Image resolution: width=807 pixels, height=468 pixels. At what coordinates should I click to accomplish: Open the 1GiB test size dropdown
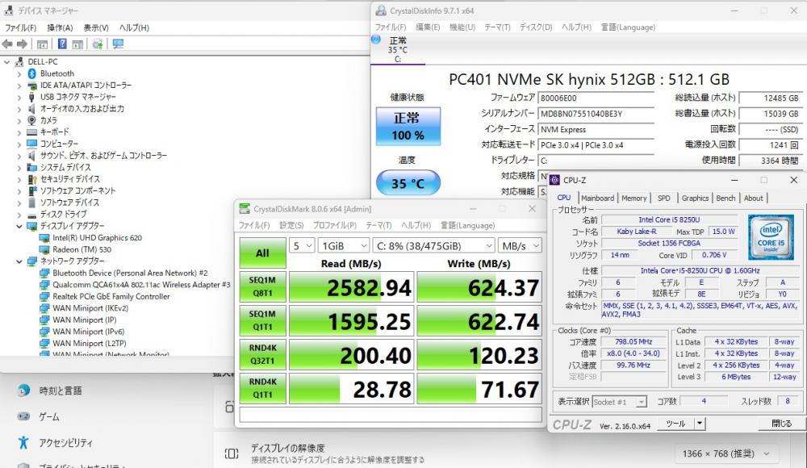tap(342, 246)
